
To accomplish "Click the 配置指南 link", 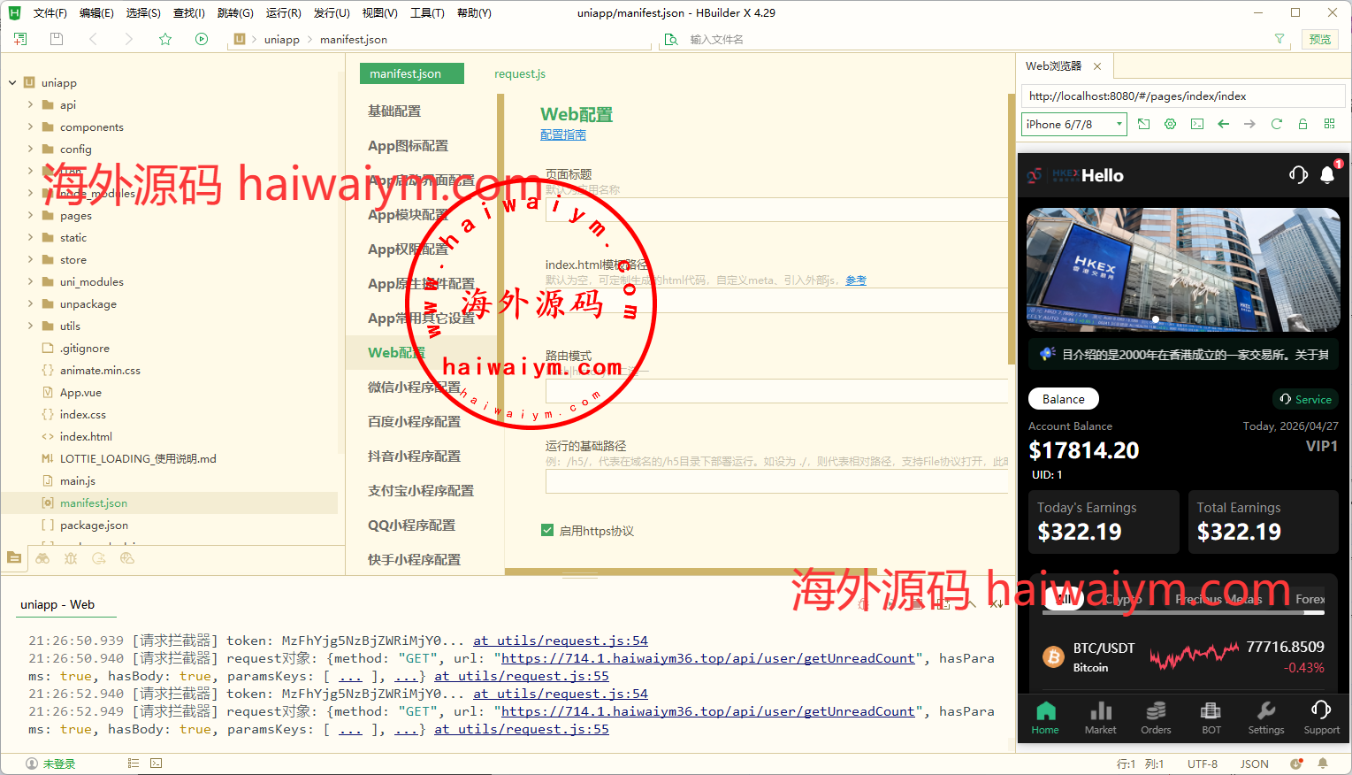I will point(563,135).
